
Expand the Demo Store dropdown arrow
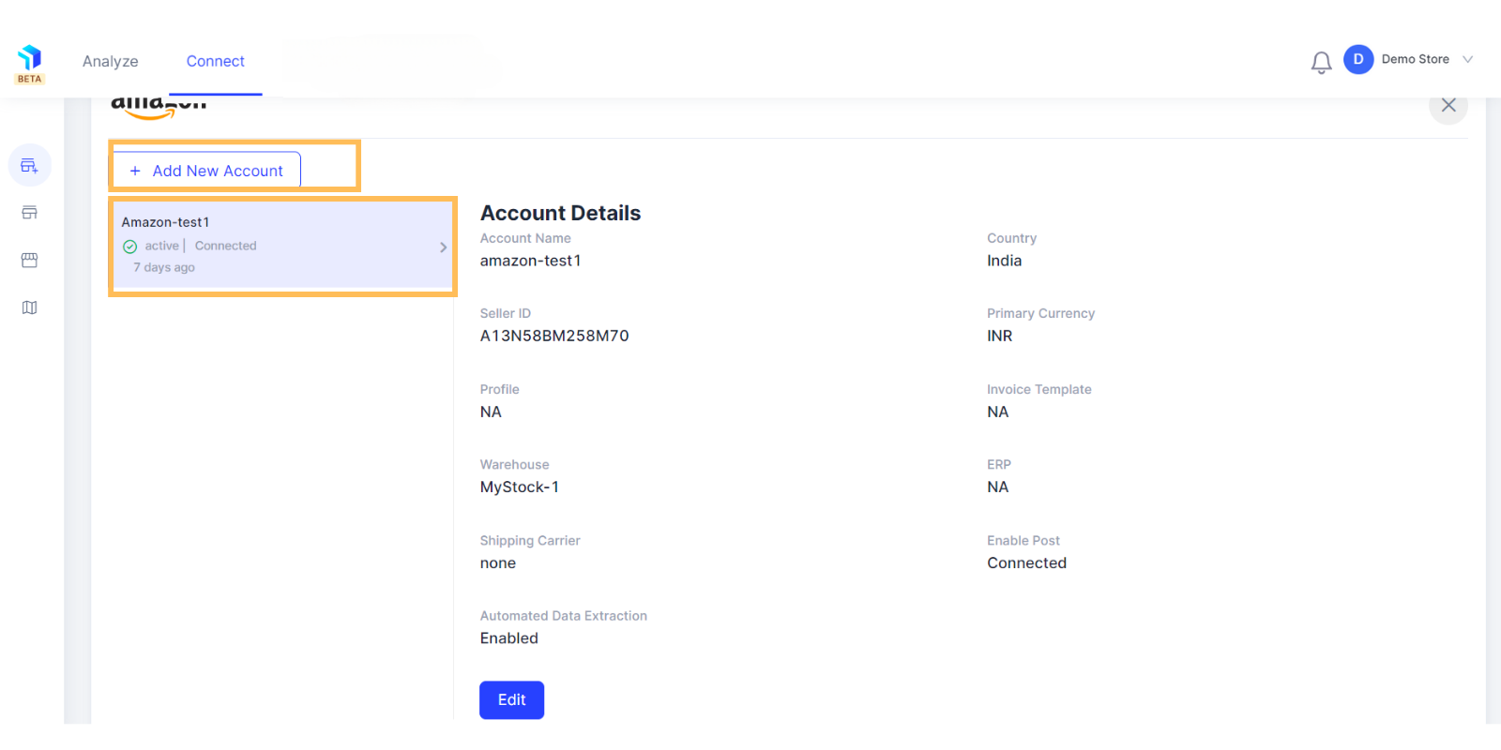1467,59
